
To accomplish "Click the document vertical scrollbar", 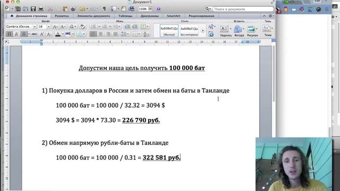I will [x=274, y=74].
